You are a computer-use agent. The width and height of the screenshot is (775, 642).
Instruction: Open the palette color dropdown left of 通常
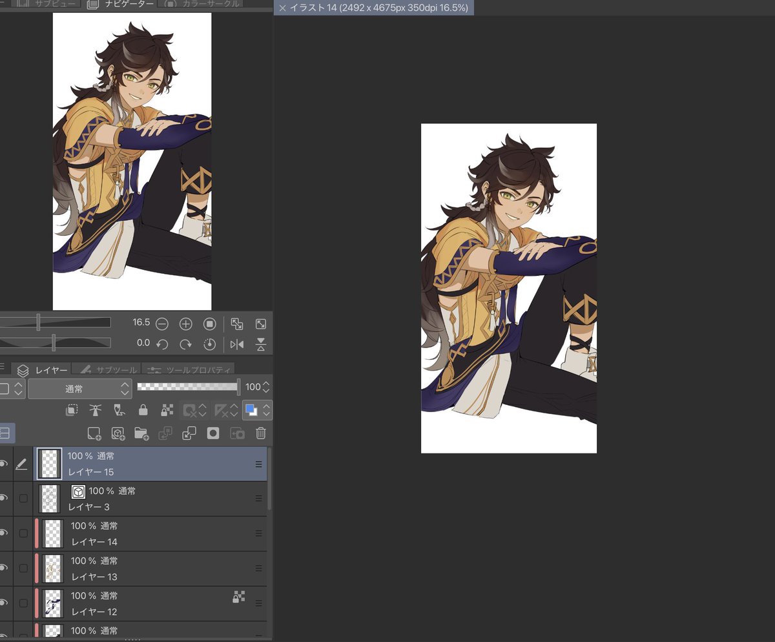coord(12,389)
